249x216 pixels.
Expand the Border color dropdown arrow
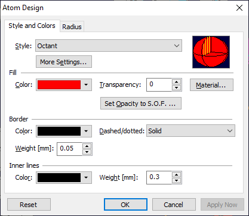tap(86, 131)
